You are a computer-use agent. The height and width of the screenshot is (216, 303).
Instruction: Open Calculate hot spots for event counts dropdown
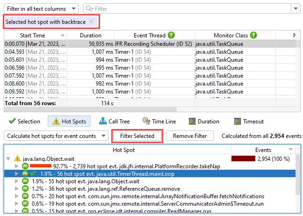pos(56,136)
